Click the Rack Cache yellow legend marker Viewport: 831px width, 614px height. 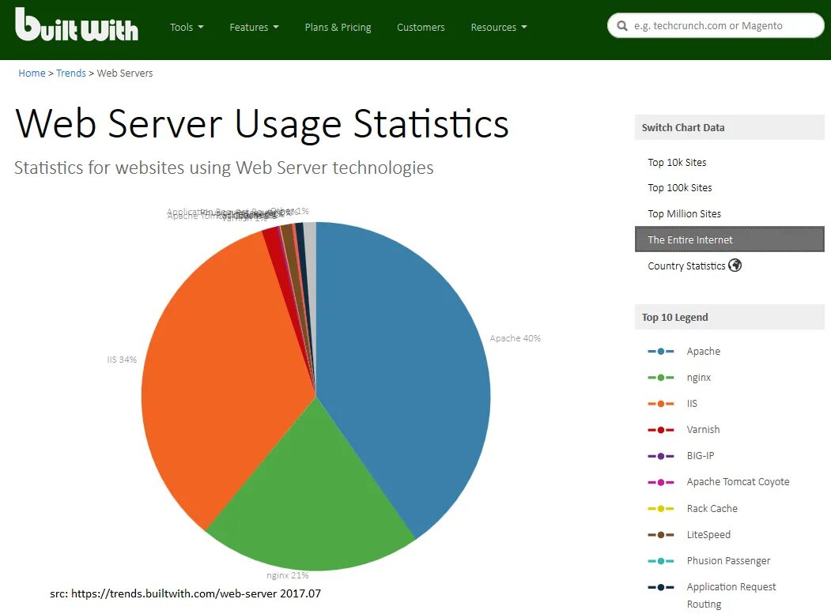(660, 509)
